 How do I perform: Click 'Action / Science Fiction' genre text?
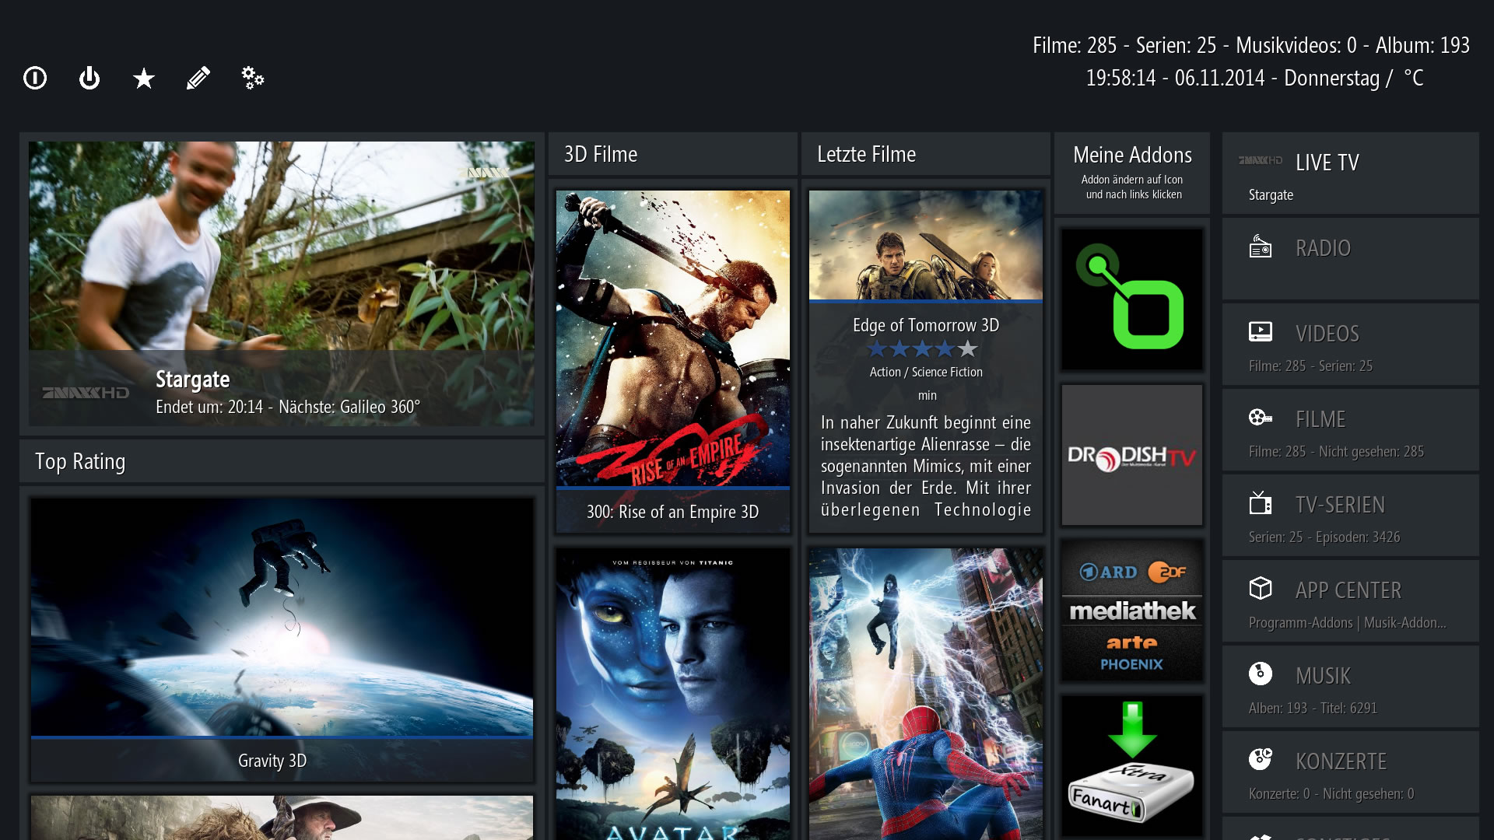pyautogui.click(x=926, y=372)
